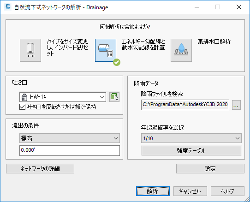Click the キャンセル cancel button
The width and height of the screenshot is (250, 202).
pos(190,191)
